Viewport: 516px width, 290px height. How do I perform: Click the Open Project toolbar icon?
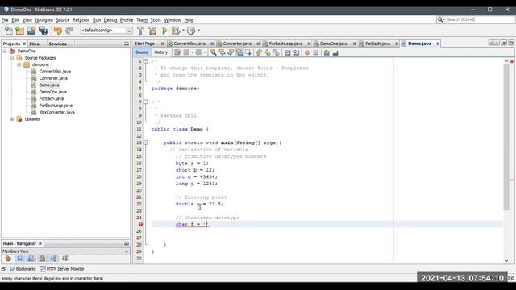pyautogui.click(x=31, y=31)
